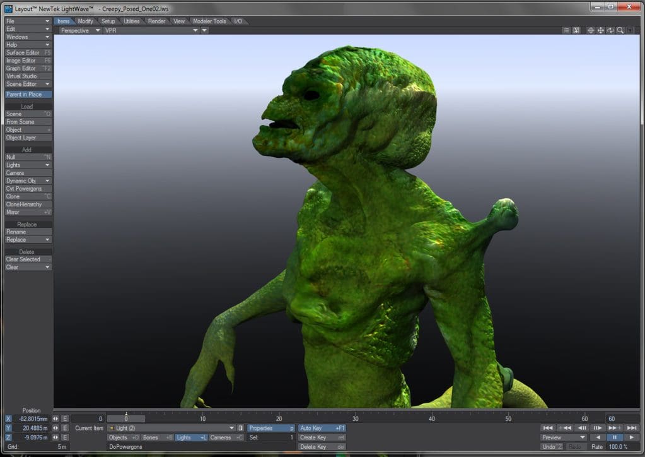Screen dimensions: 645x457
Task: Click the viewport options list icon
Action: [x=566, y=30]
